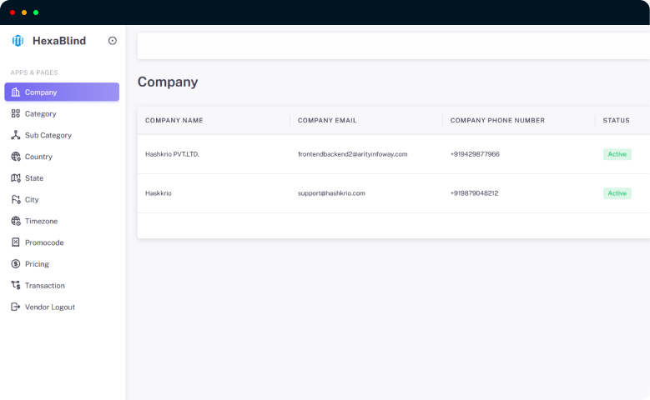Open the Transaction page
Viewport: 650px width, 400px height.
click(44, 286)
